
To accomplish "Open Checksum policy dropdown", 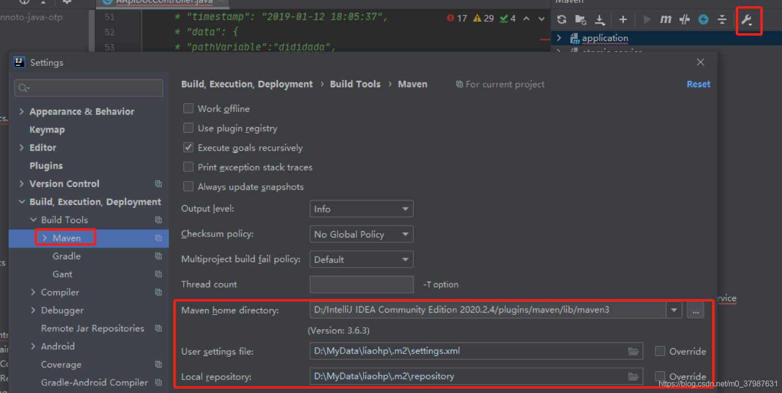I will point(361,234).
